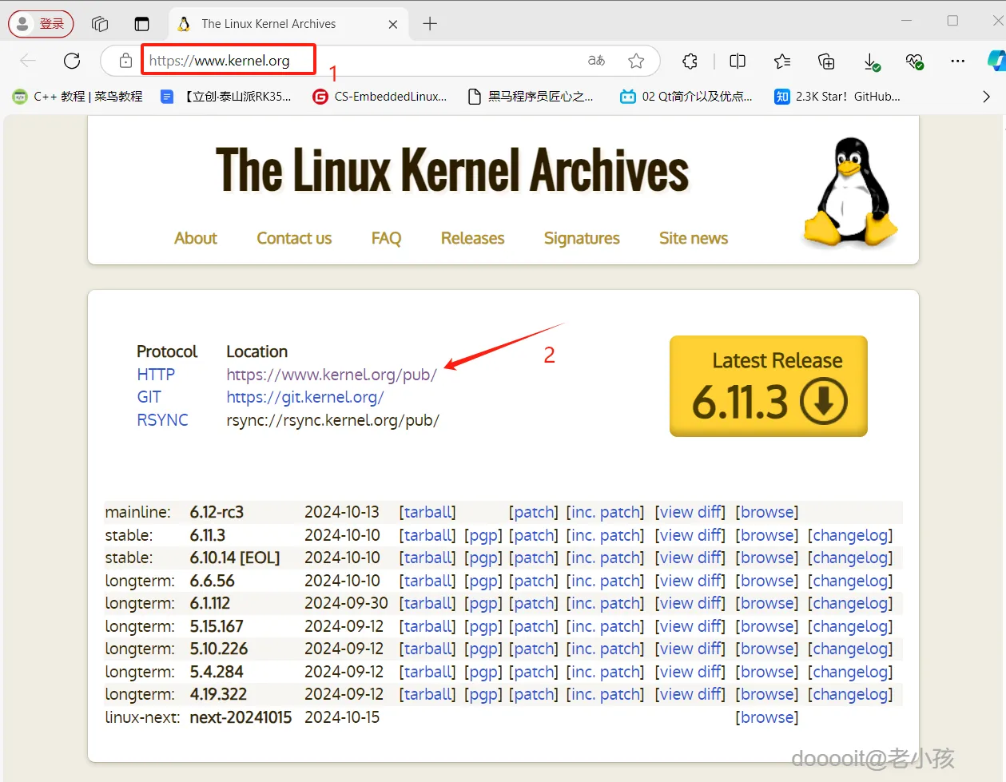
Task: Click the favorites star in address bar
Action: pyautogui.click(x=636, y=61)
